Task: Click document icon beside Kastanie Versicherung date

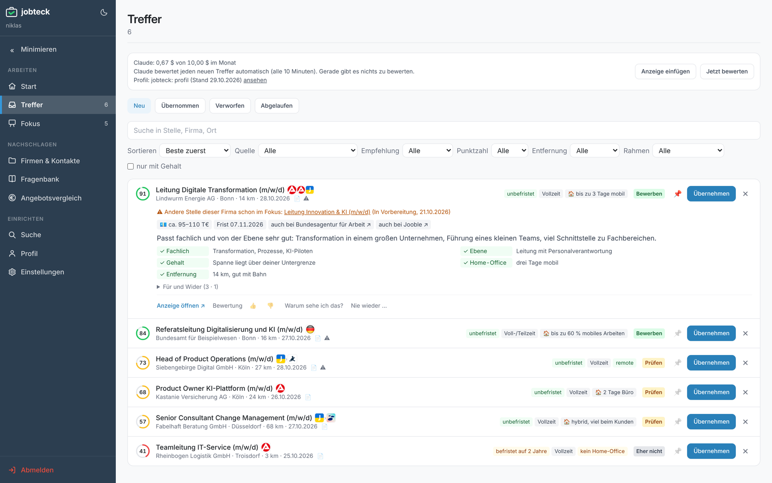Action: (x=308, y=397)
